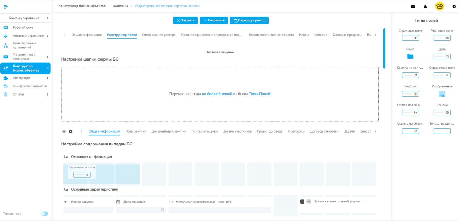The image size is (458, 221).
Task: Click the Сохранить button
Action: click(214, 20)
